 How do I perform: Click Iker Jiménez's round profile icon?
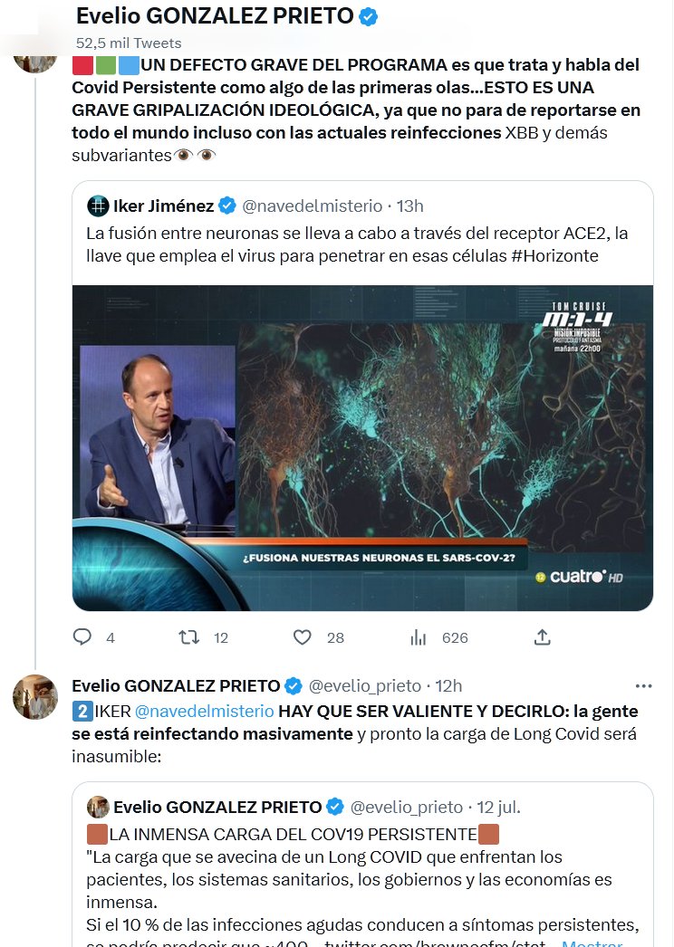[98, 206]
